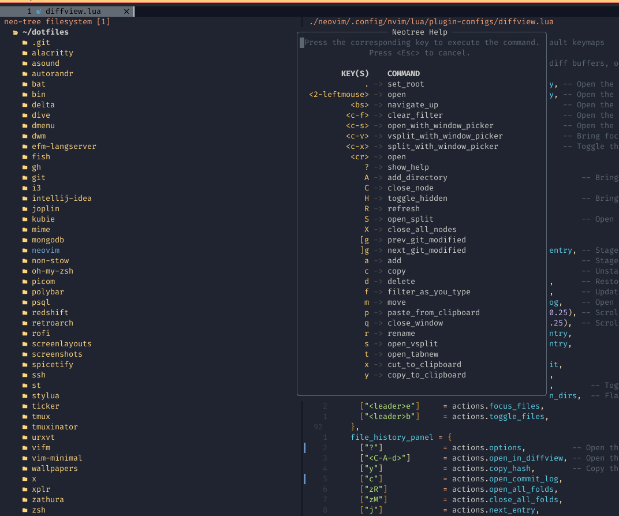Click the folder icon beside autorandr

point(25,74)
